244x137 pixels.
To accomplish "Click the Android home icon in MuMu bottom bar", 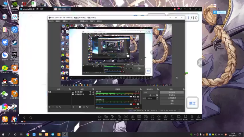I will pos(31,118).
